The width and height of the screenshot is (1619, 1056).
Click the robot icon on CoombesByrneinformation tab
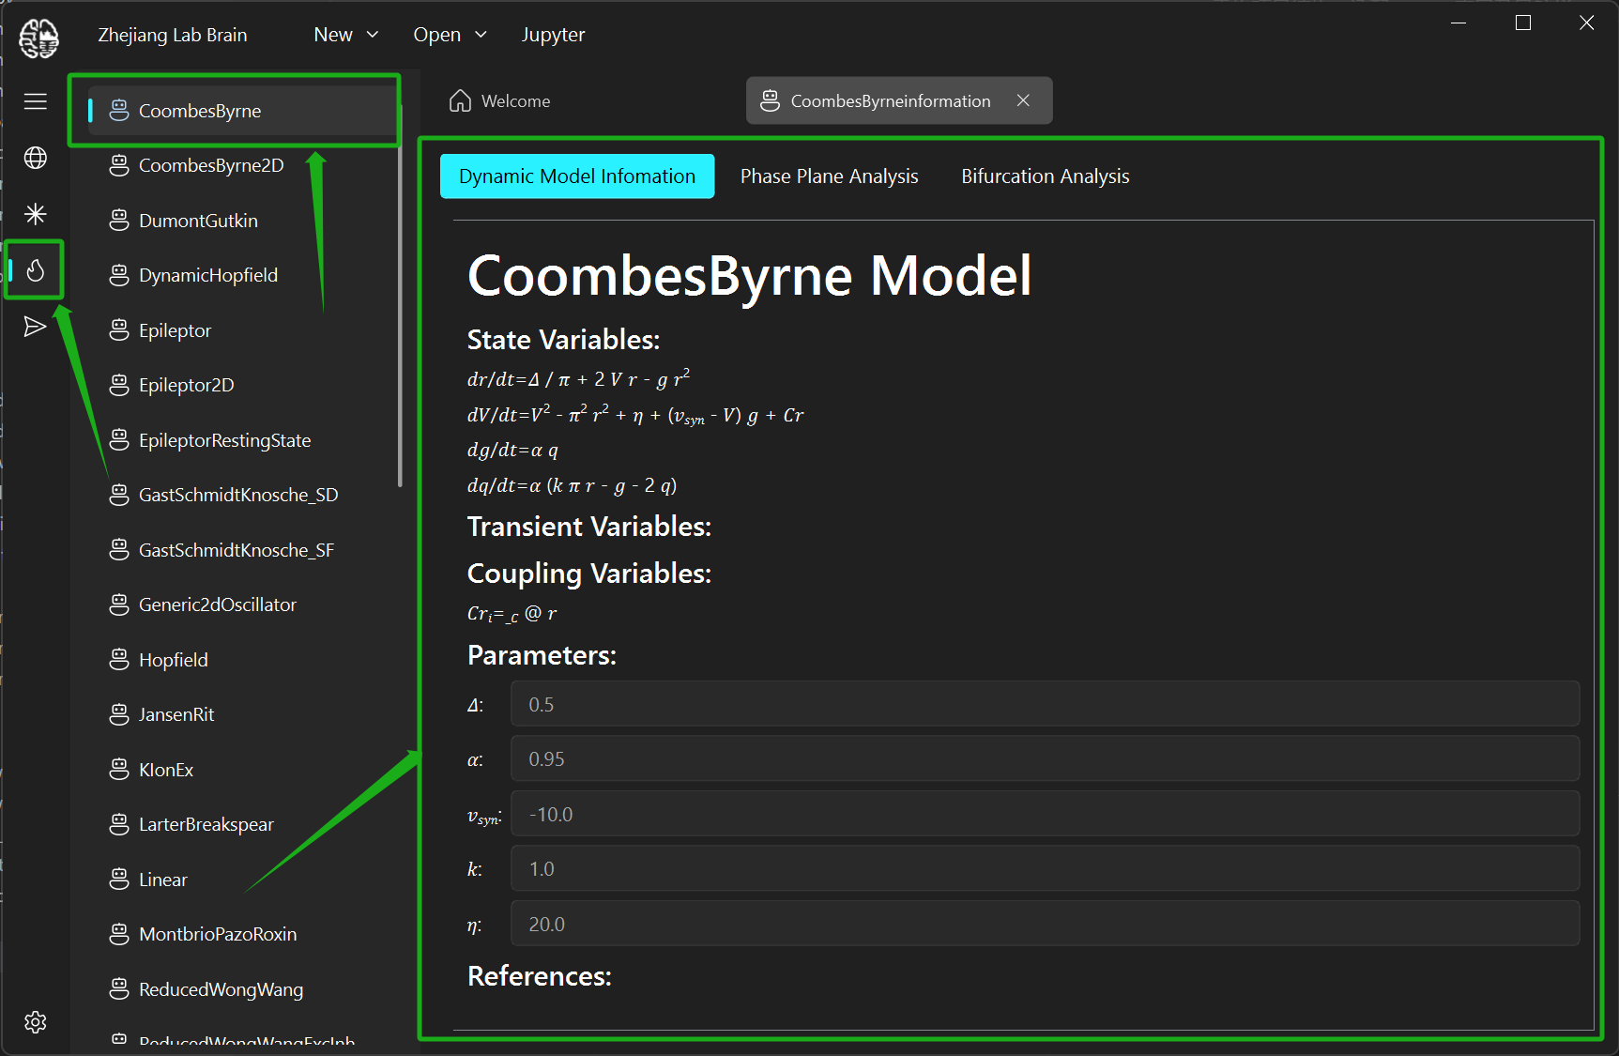pyautogui.click(x=770, y=100)
